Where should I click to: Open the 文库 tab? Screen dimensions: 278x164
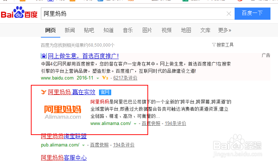[205, 30]
